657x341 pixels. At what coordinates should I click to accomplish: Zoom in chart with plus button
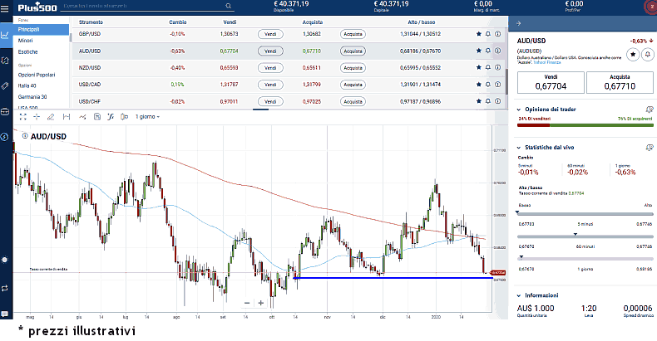coord(261,303)
